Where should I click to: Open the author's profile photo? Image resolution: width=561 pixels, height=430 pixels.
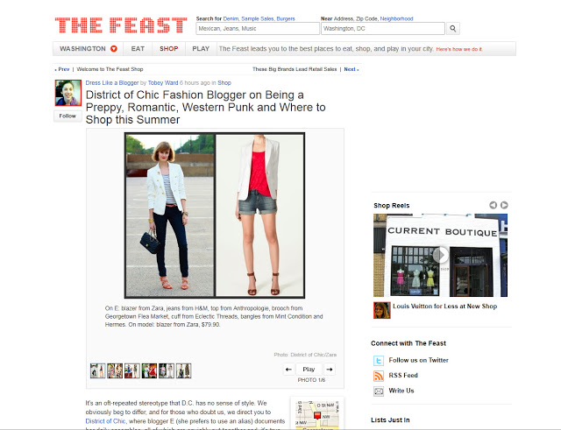(68, 93)
